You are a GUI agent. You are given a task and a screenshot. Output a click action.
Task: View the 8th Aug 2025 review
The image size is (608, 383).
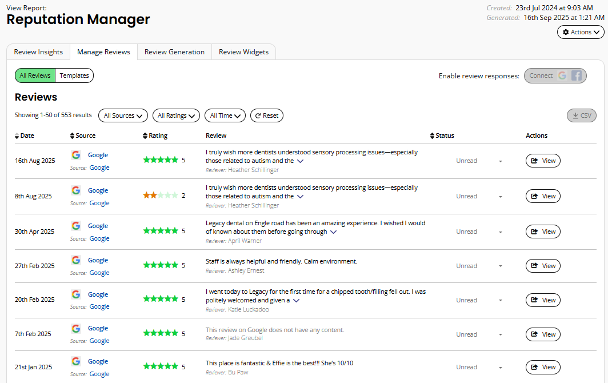pos(543,196)
